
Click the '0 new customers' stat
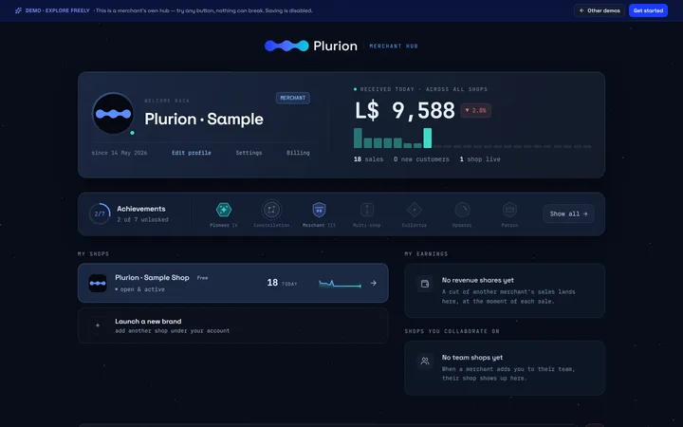click(x=421, y=159)
